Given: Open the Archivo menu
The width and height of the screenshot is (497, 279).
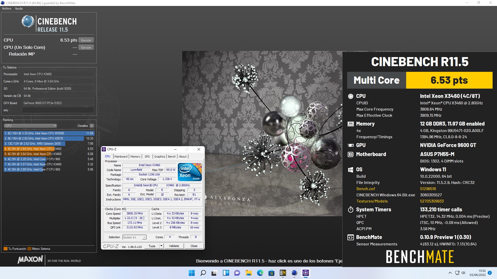Looking at the screenshot, I should point(6,9).
